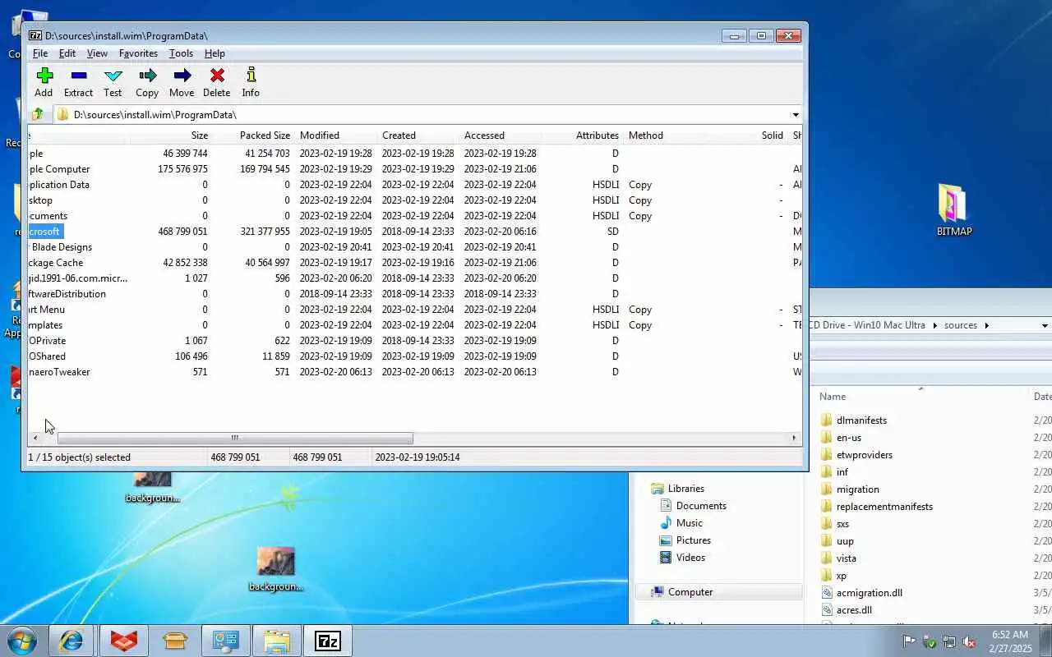
Task: Click the scrollbar left arrow in 7-Zip
Action: (x=35, y=438)
